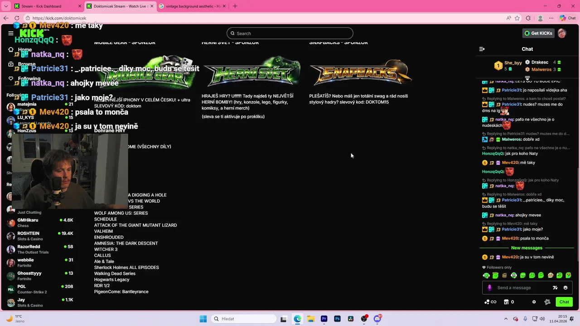The width and height of the screenshot is (580, 326).
Task: Click the Kick search field
Action: point(290,33)
